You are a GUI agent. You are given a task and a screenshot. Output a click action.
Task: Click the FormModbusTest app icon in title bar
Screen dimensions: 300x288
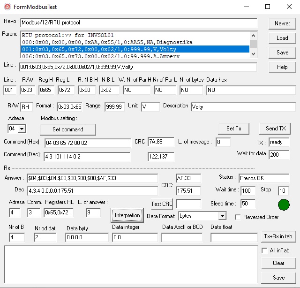pos(7,7)
